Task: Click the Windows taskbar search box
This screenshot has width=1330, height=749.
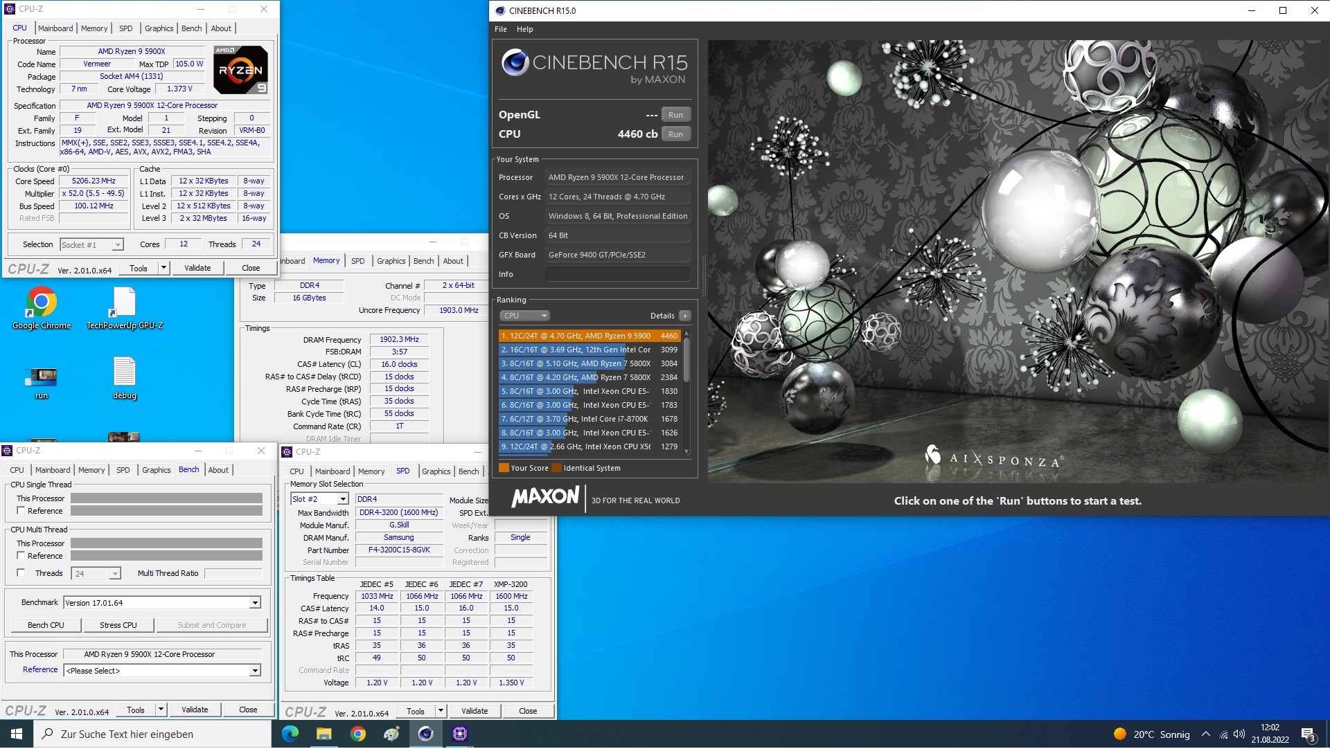Action: click(152, 734)
